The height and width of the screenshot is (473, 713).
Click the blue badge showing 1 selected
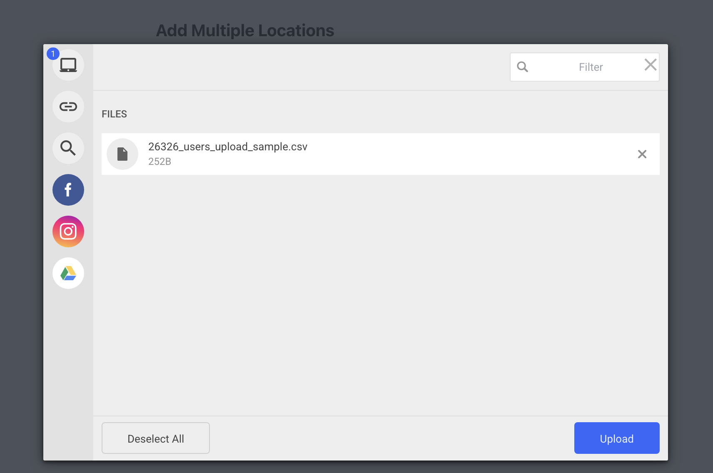(53, 54)
